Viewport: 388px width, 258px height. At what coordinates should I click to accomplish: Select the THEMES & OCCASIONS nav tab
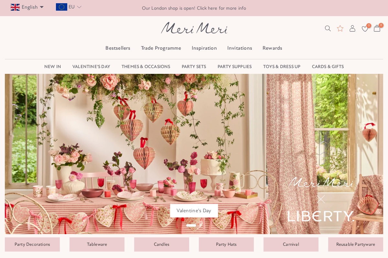tap(146, 66)
